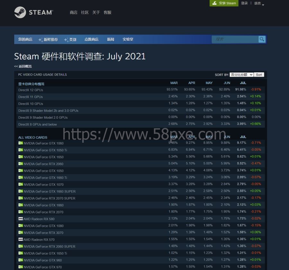Click the search magnifier icon
Image resolution: width=289 pixels, height=270 pixels.
pyautogui.click(x=262, y=39)
